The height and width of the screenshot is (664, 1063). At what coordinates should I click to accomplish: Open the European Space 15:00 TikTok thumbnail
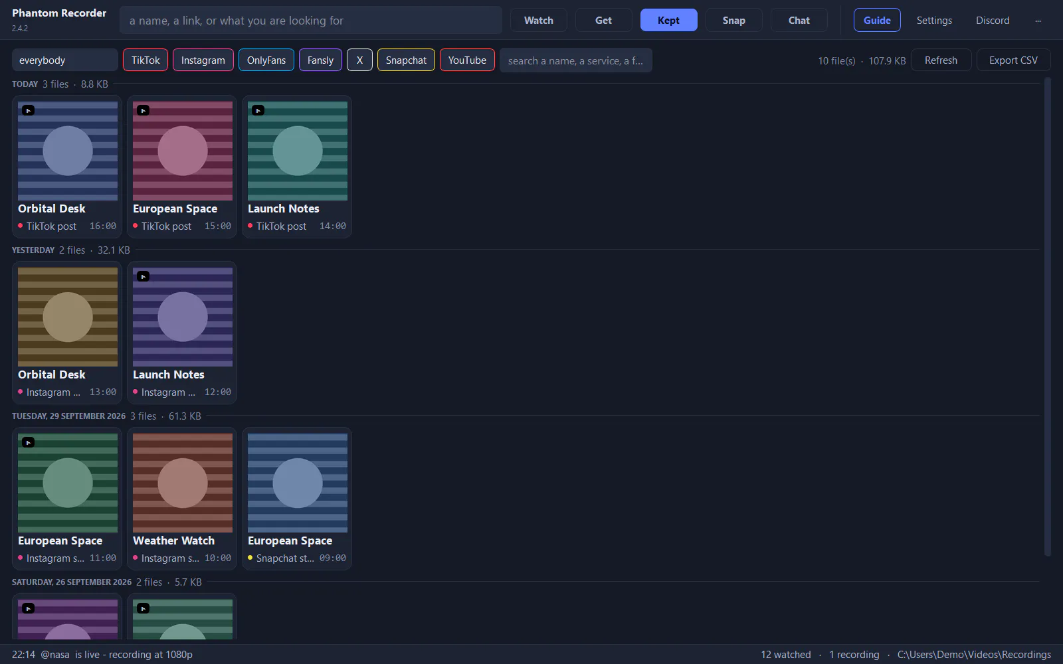183,151
